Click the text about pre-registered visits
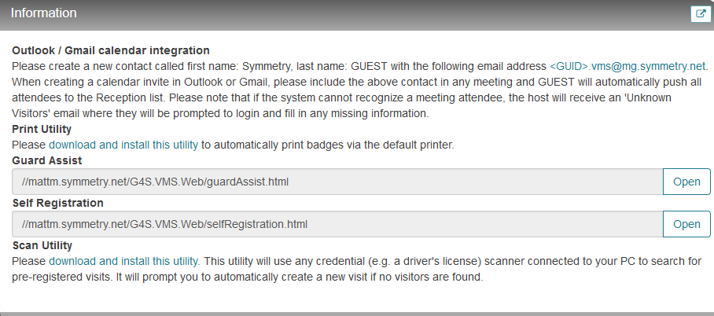This screenshot has width=714, height=316. 247,277
